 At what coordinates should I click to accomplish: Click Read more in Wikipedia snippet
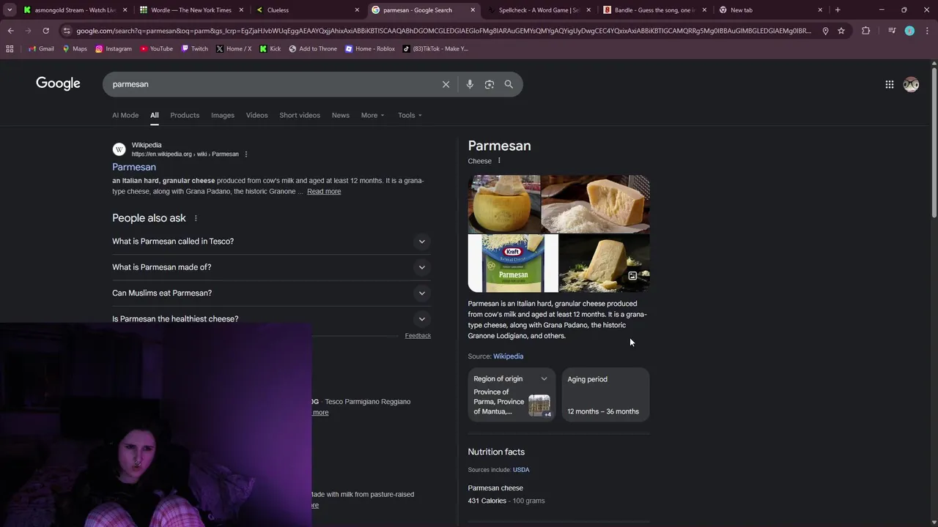324,192
